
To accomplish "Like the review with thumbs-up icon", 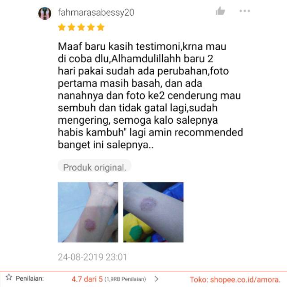I will [x=220, y=11].
